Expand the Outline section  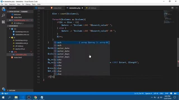point(20,91)
